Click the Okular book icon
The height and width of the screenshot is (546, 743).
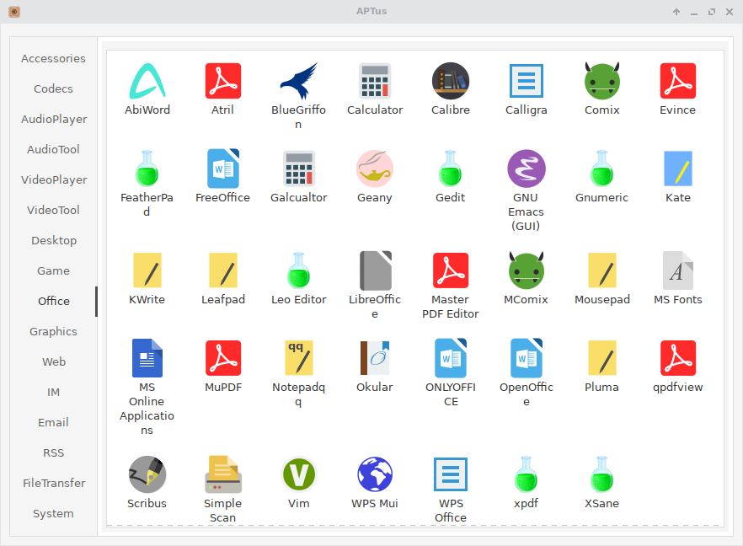point(374,358)
